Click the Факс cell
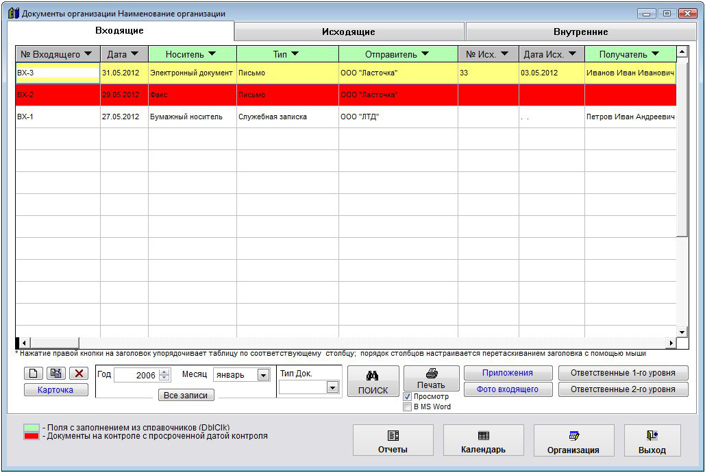 coord(193,95)
